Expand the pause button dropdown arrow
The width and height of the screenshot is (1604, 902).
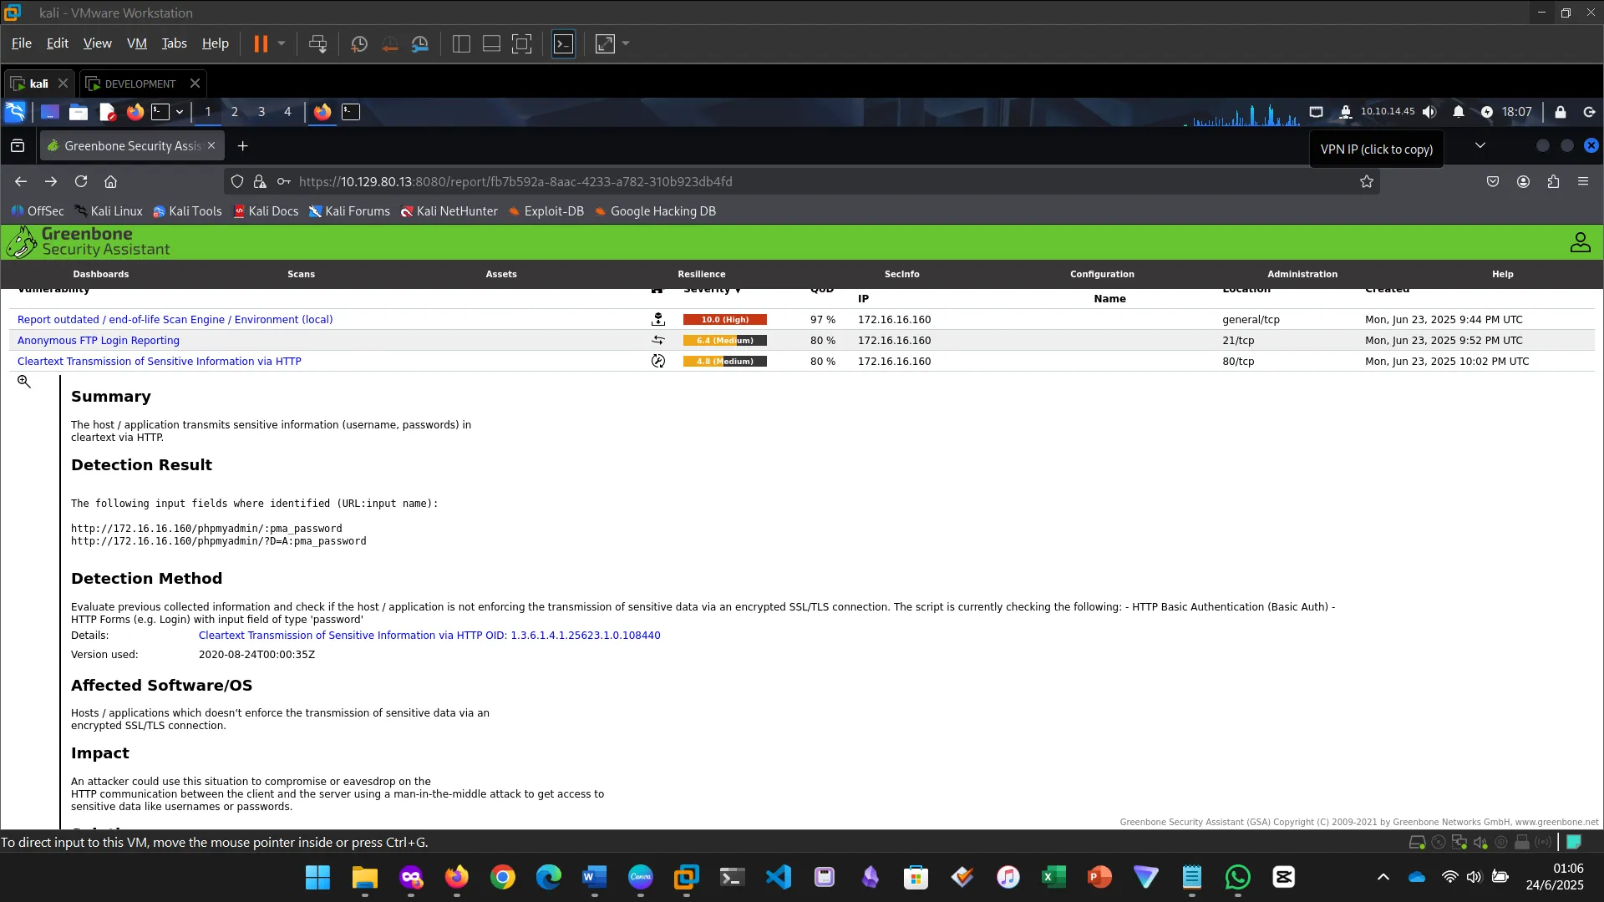[282, 43]
